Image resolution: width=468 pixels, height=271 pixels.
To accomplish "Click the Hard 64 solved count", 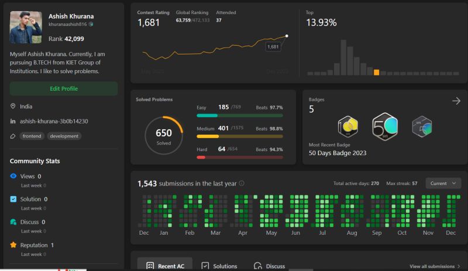I will pos(222,149).
